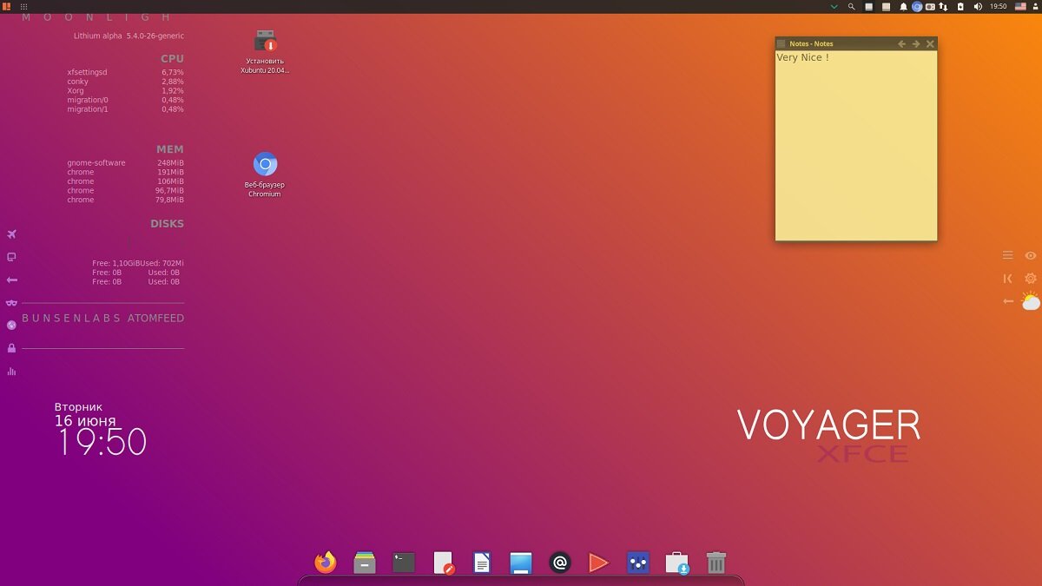Open the Trash from the dock

click(716, 563)
